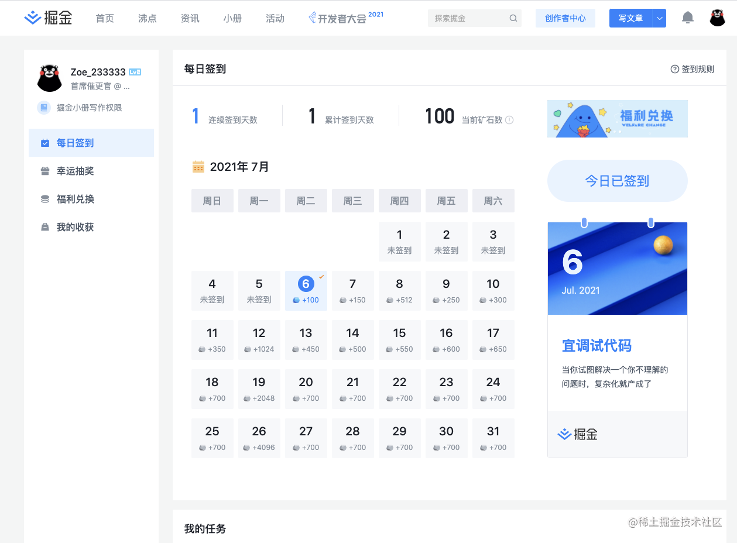Click the 周六 weekday header
737x543 pixels.
[x=493, y=201]
